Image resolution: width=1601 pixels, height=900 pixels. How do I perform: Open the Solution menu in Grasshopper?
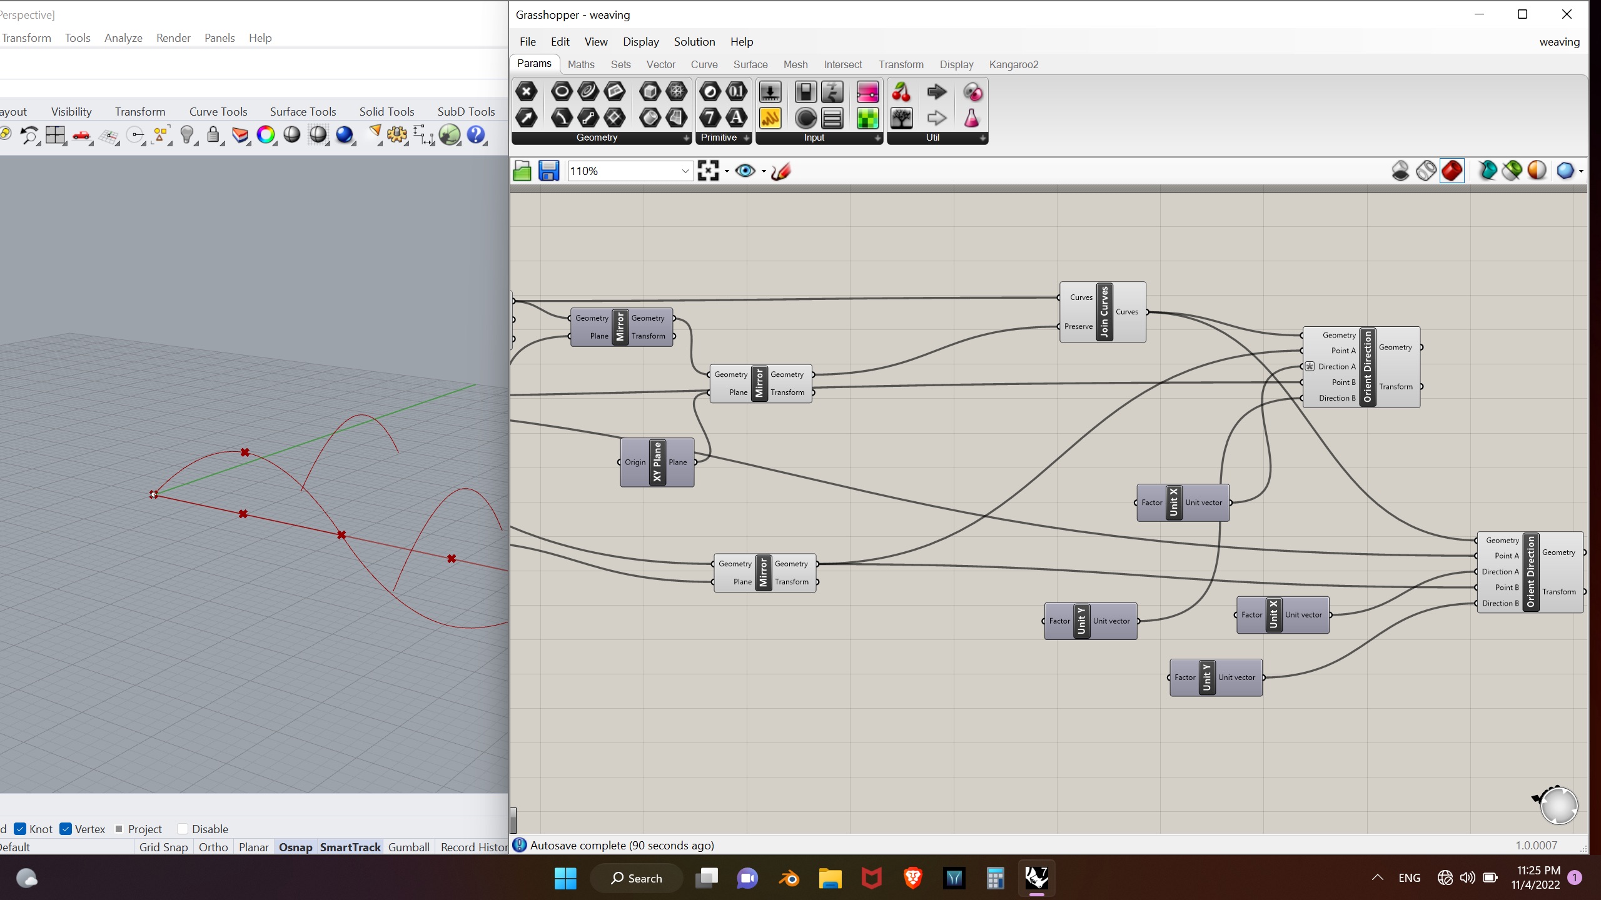click(694, 41)
